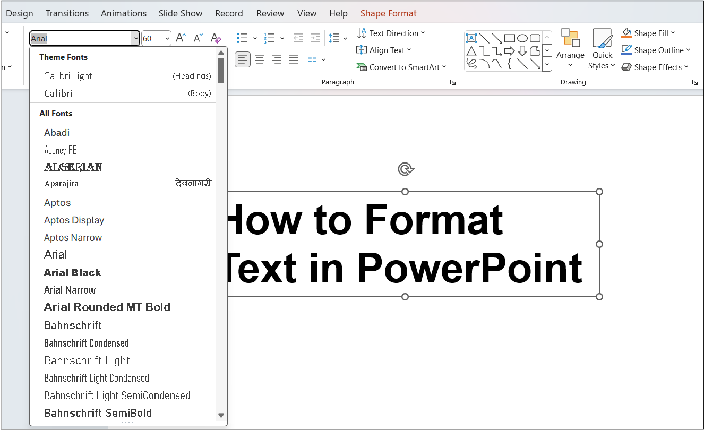
Task: Open the Text Direction dropdown
Action: click(391, 33)
